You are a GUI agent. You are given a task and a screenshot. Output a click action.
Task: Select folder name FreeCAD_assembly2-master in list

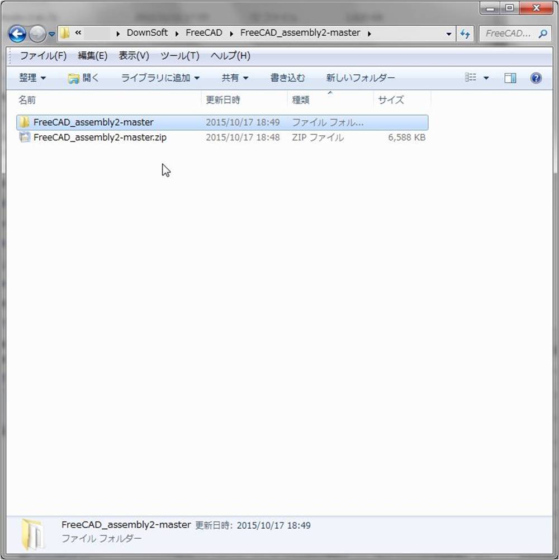tap(93, 122)
